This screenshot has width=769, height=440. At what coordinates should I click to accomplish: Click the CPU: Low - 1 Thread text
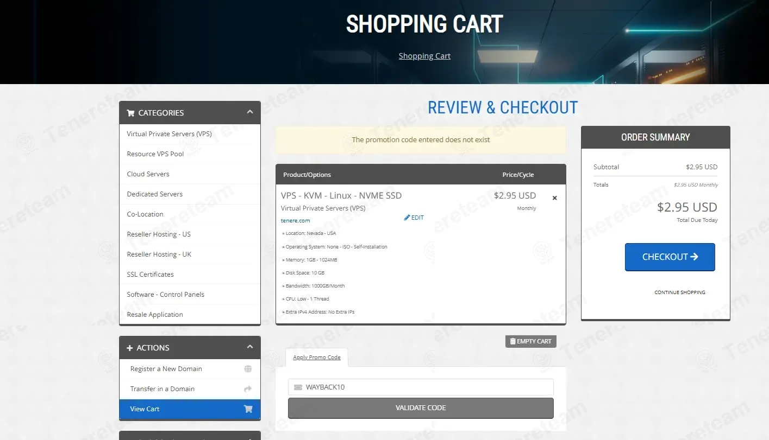tap(305, 299)
